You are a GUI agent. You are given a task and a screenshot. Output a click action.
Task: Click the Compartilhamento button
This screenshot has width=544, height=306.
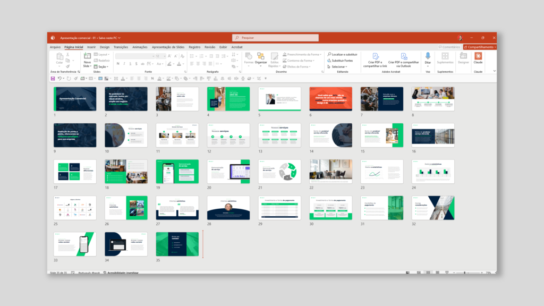coord(480,47)
